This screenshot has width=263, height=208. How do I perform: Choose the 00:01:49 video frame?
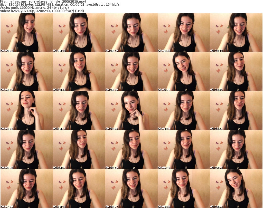click(236, 33)
